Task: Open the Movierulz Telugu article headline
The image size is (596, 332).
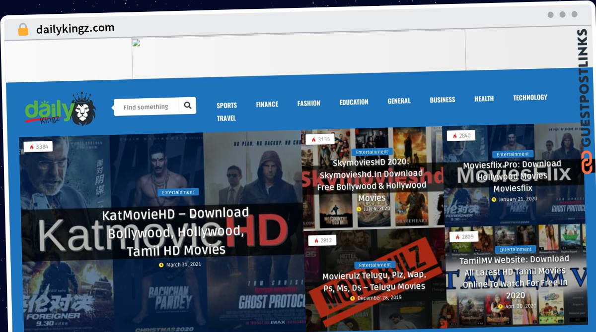Action: point(374,281)
